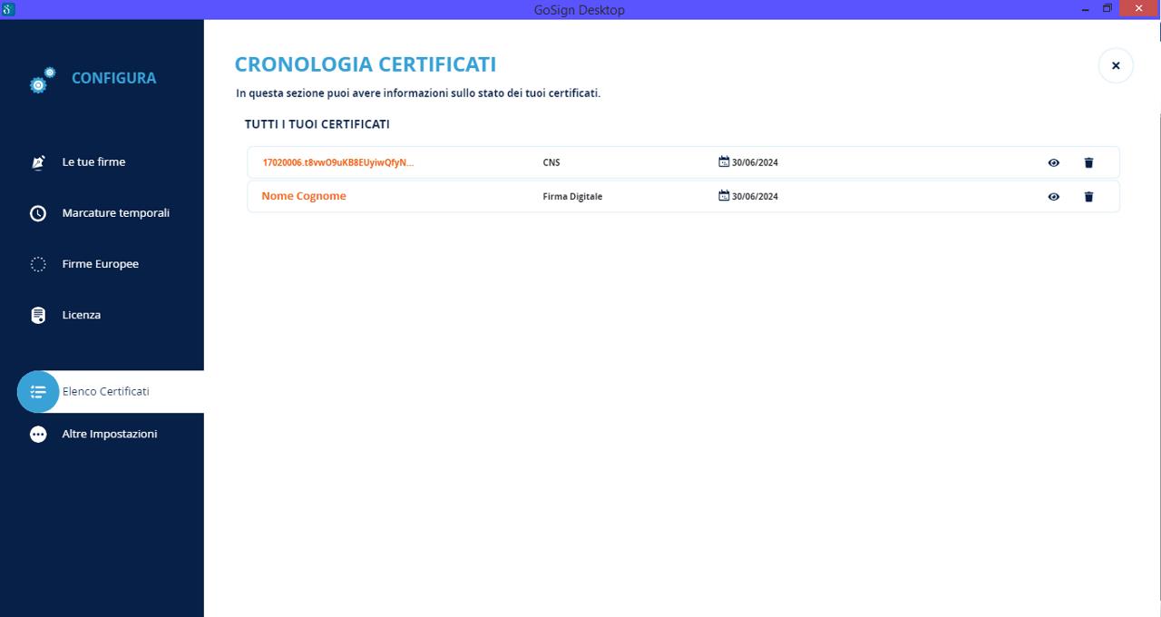This screenshot has width=1161, height=617.
Task: Click the Elenco Certificati list icon
Action: [x=38, y=391]
